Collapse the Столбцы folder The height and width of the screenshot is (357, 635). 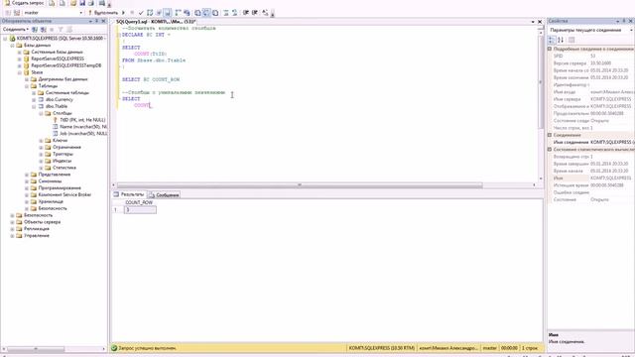pos(41,113)
